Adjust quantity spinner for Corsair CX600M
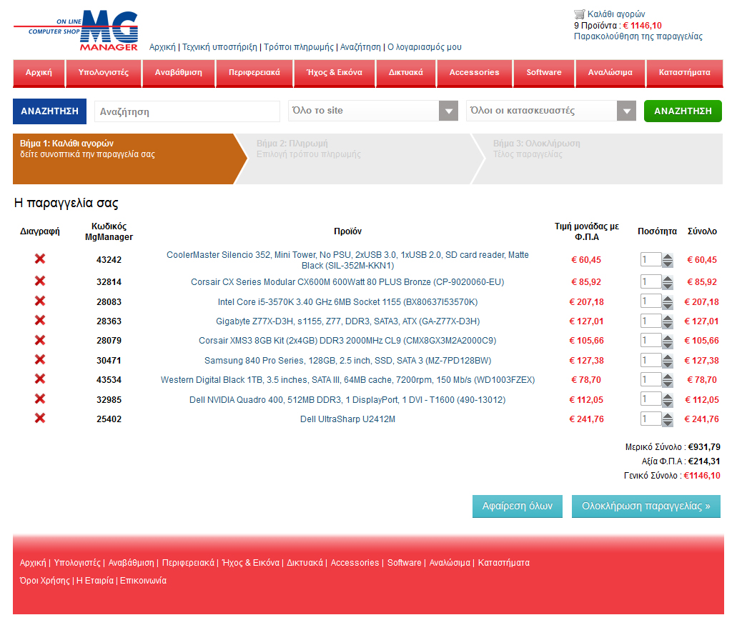The height and width of the screenshot is (620, 732). (668, 281)
